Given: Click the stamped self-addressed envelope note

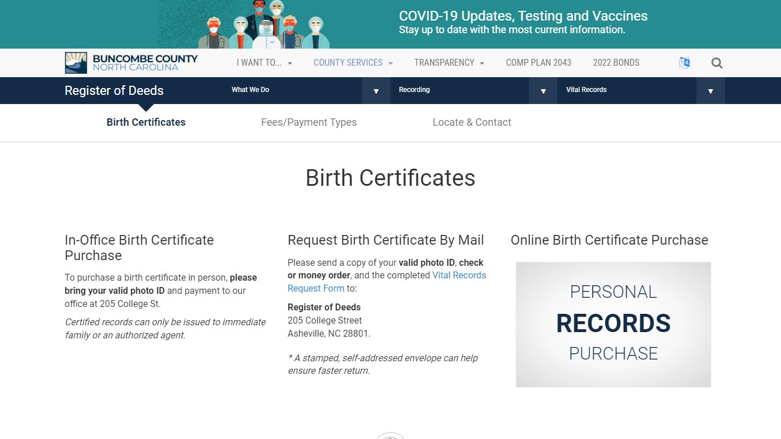Looking at the screenshot, I should (x=382, y=364).
